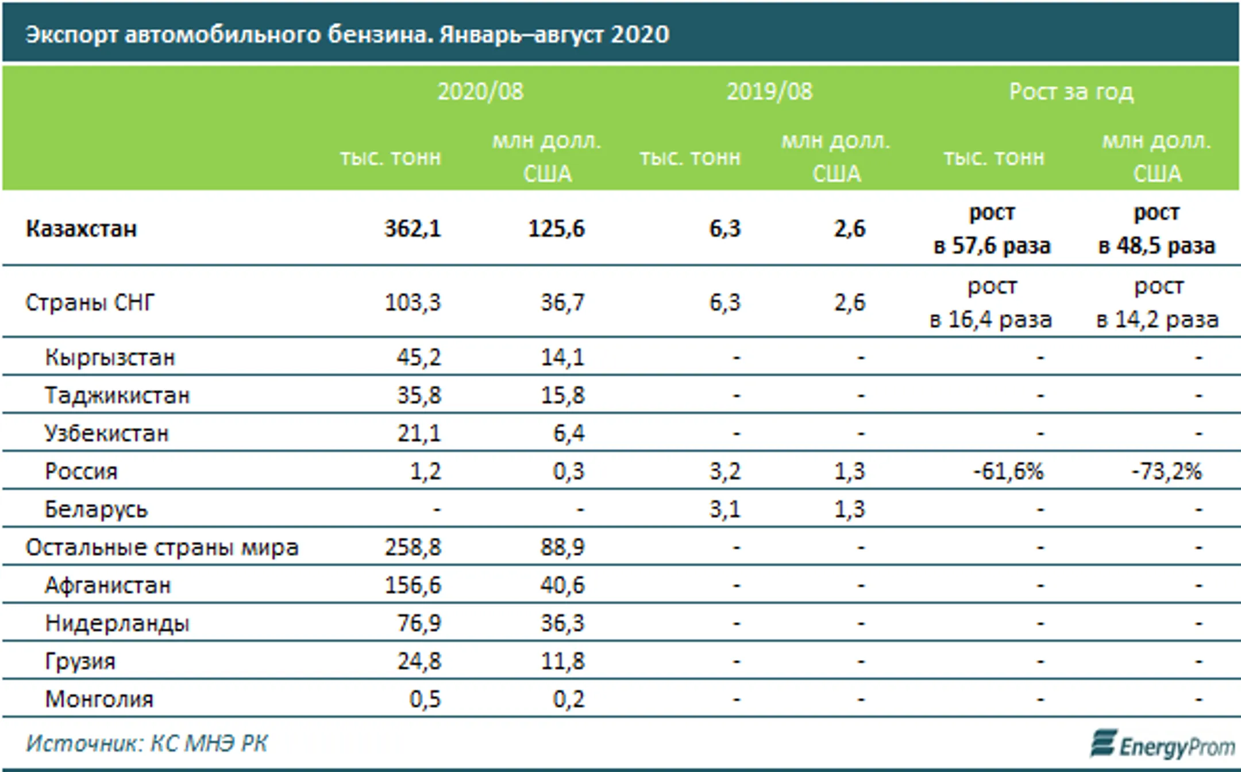Click the value 3,2 for Россия
Viewport: 1241px width, 772px height.
725,471
